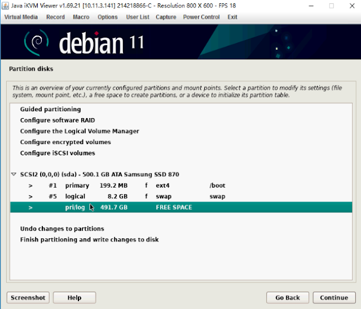The height and width of the screenshot is (309, 361).
Task: Select Configure encrypted volumes
Action: [65, 142]
